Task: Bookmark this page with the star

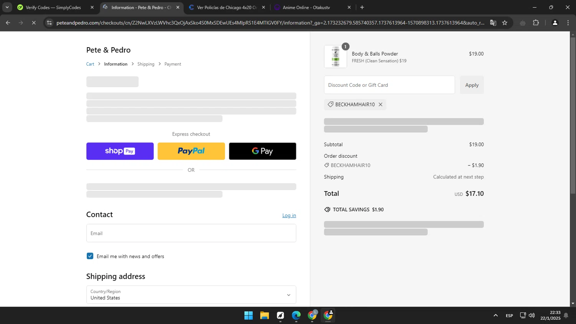Action: pyautogui.click(x=505, y=23)
